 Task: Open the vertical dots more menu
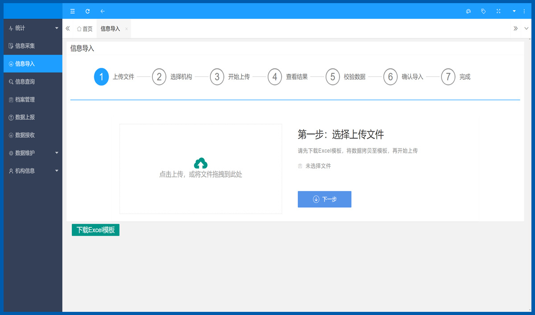point(524,11)
